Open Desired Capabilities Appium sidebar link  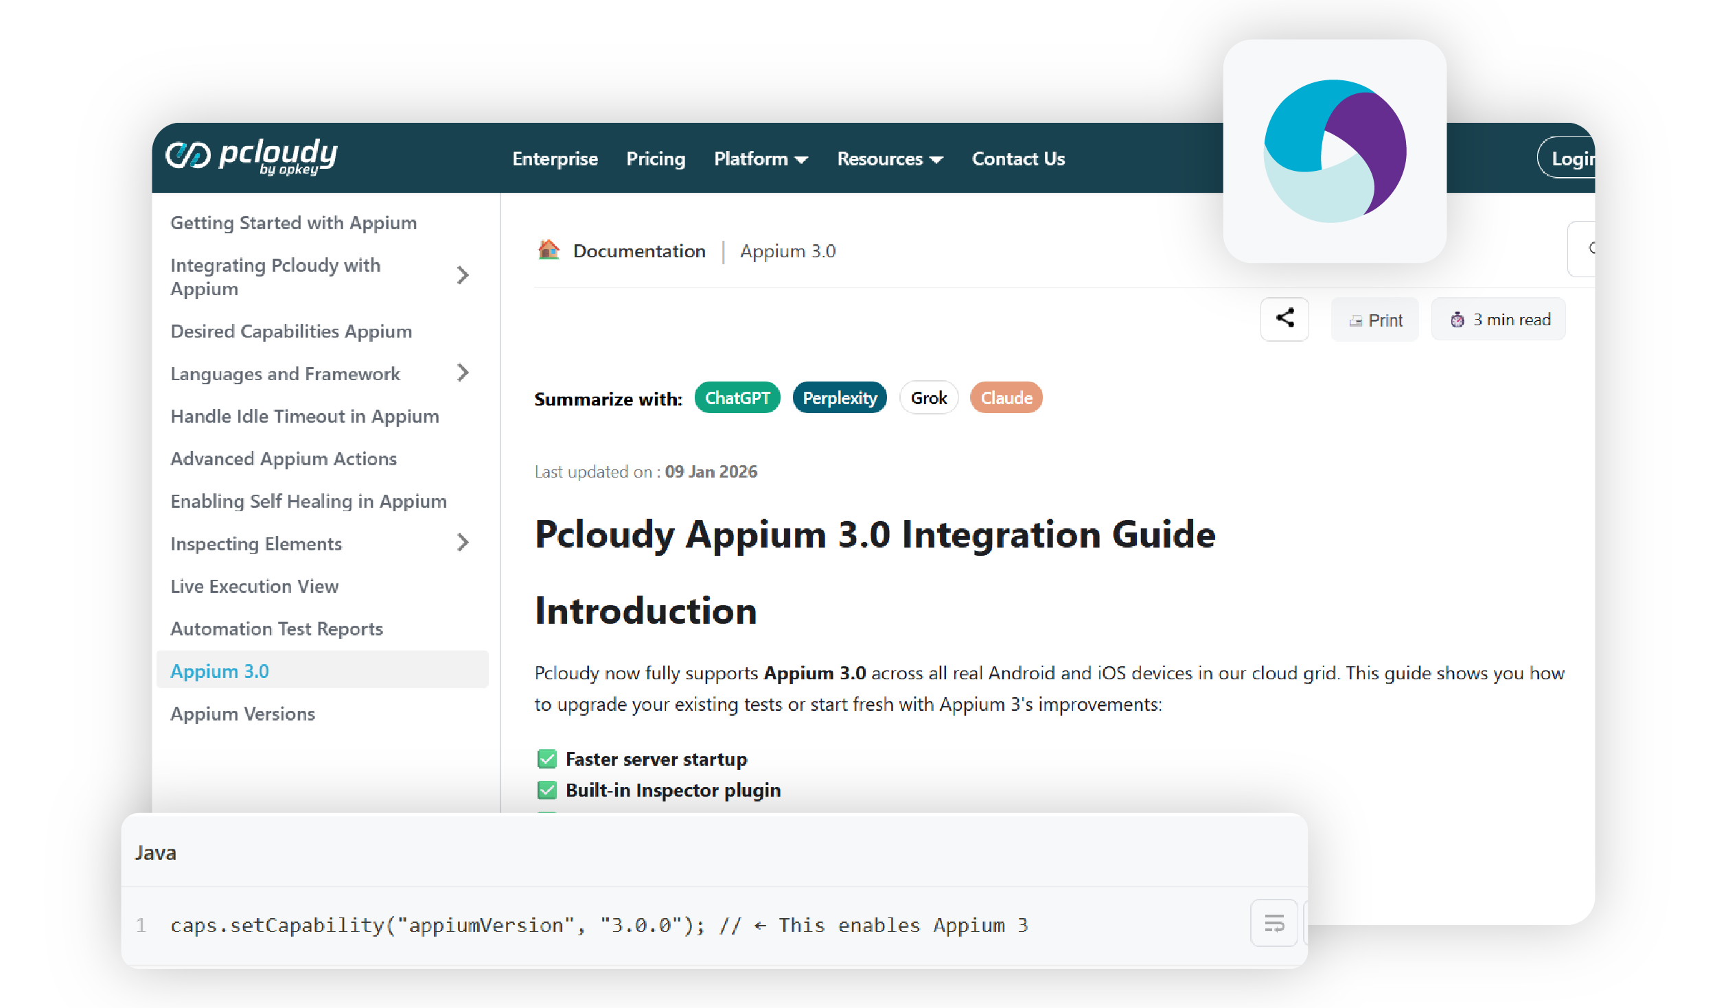point(291,331)
